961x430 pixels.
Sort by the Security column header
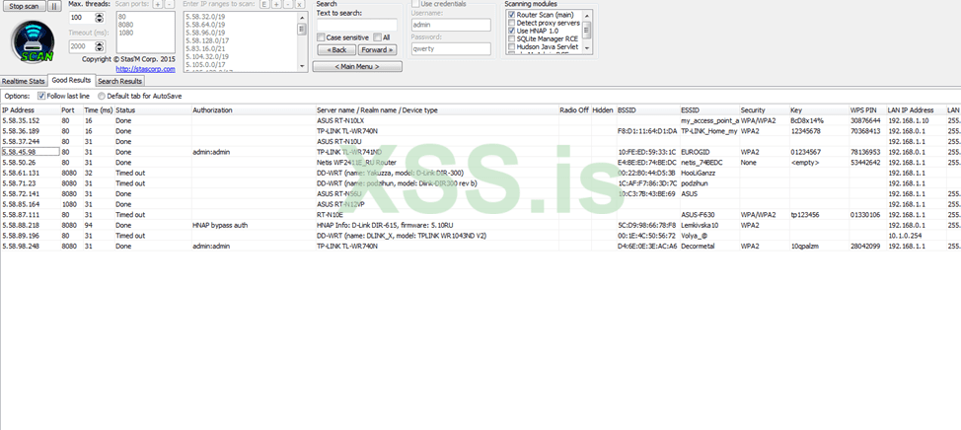(765, 110)
